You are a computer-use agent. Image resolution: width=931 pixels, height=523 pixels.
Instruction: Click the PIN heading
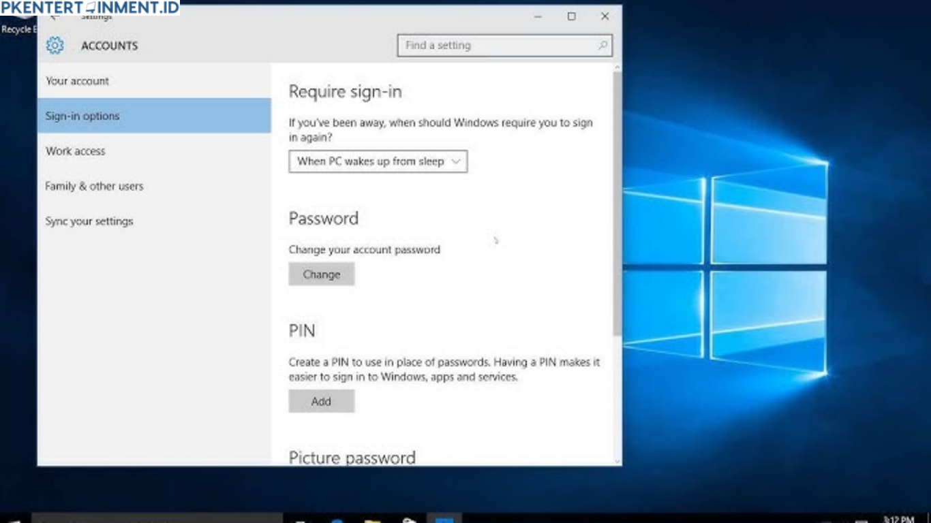(302, 331)
